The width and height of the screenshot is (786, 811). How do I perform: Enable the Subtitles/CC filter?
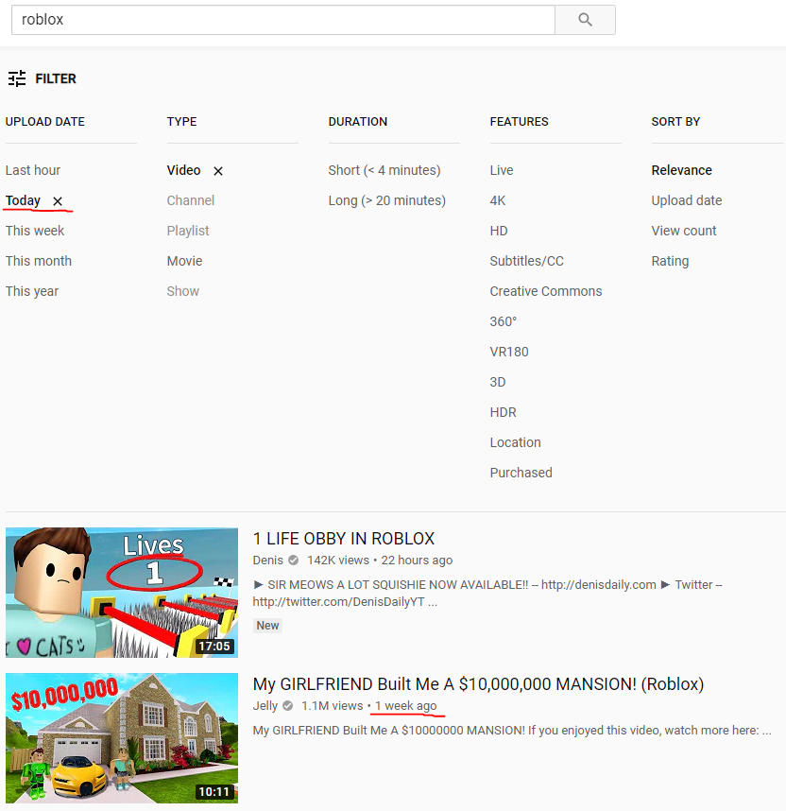coord(526,261)
